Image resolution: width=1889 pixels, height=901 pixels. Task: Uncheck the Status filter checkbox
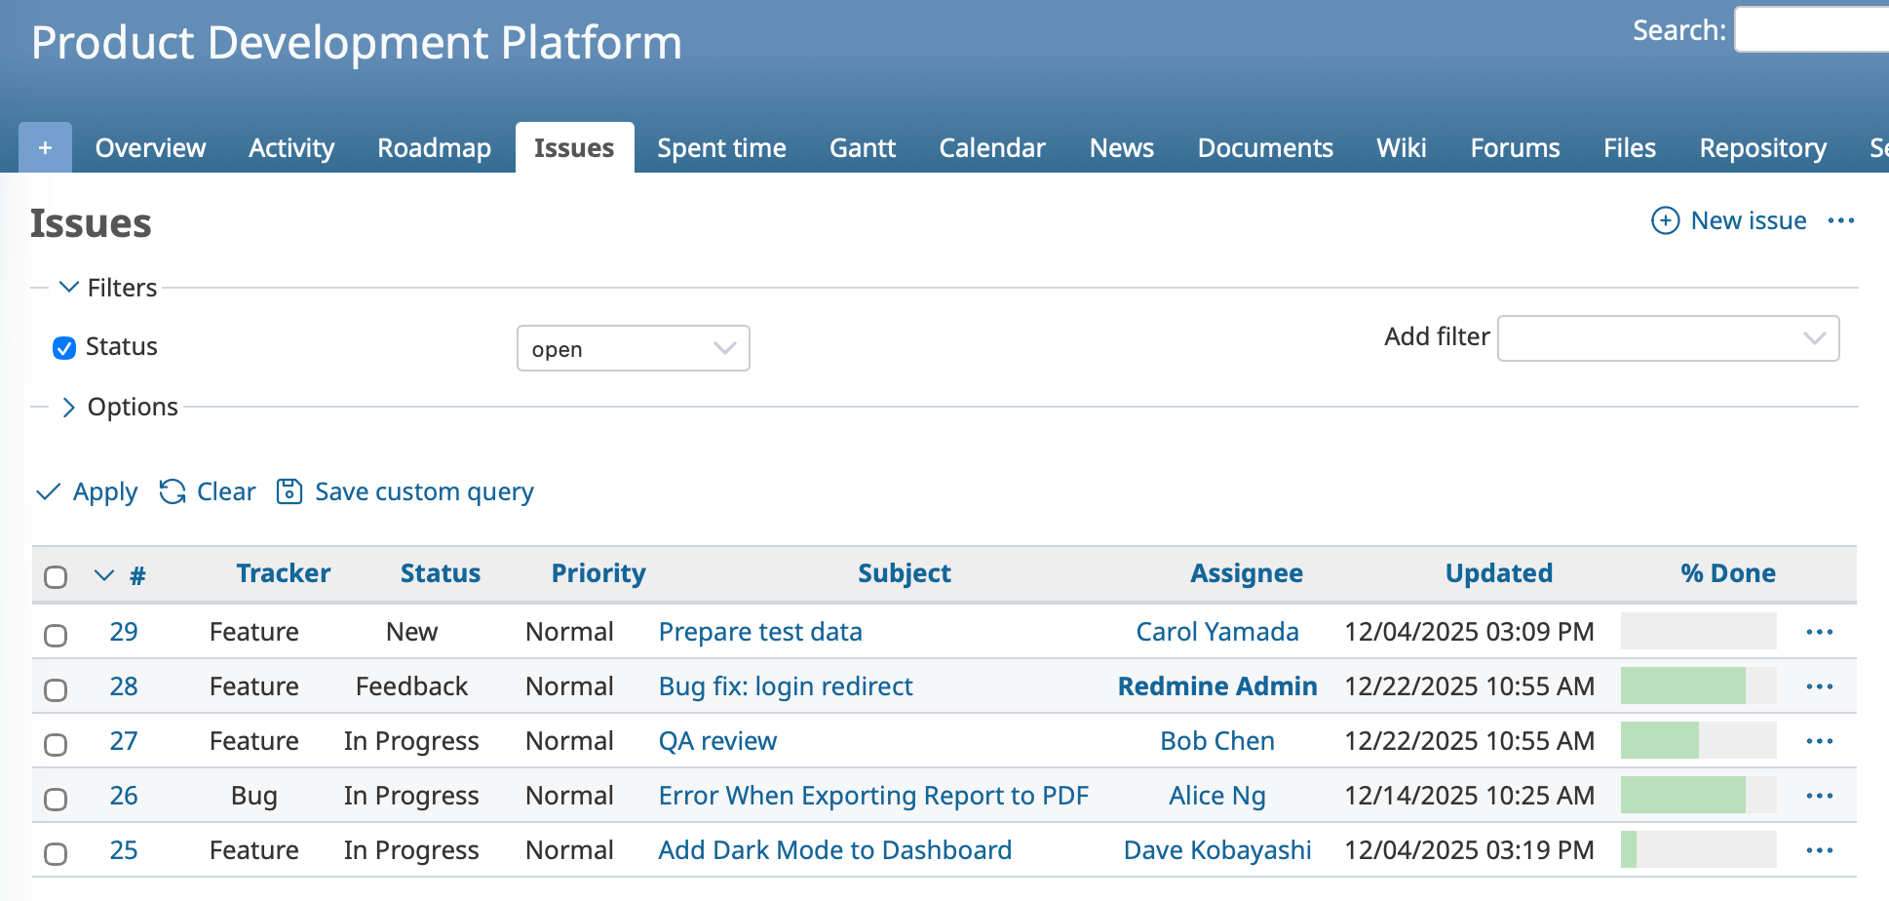pos(64,348)
